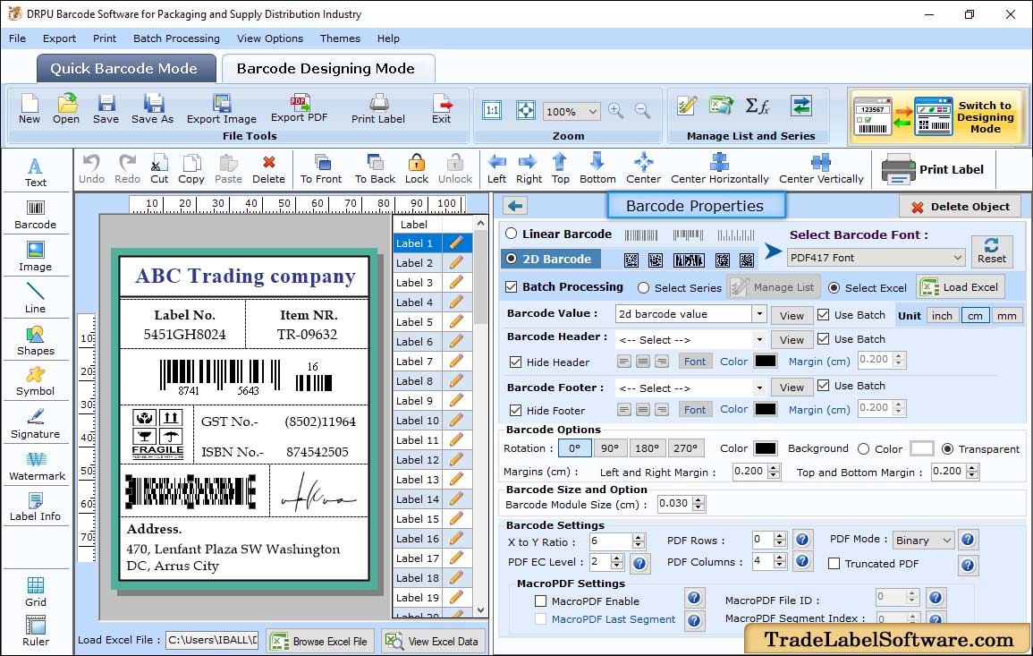Enable MacroPDF Enable checkbox
The height and width of the screenshot is (656, 1033).
[541, 601]
